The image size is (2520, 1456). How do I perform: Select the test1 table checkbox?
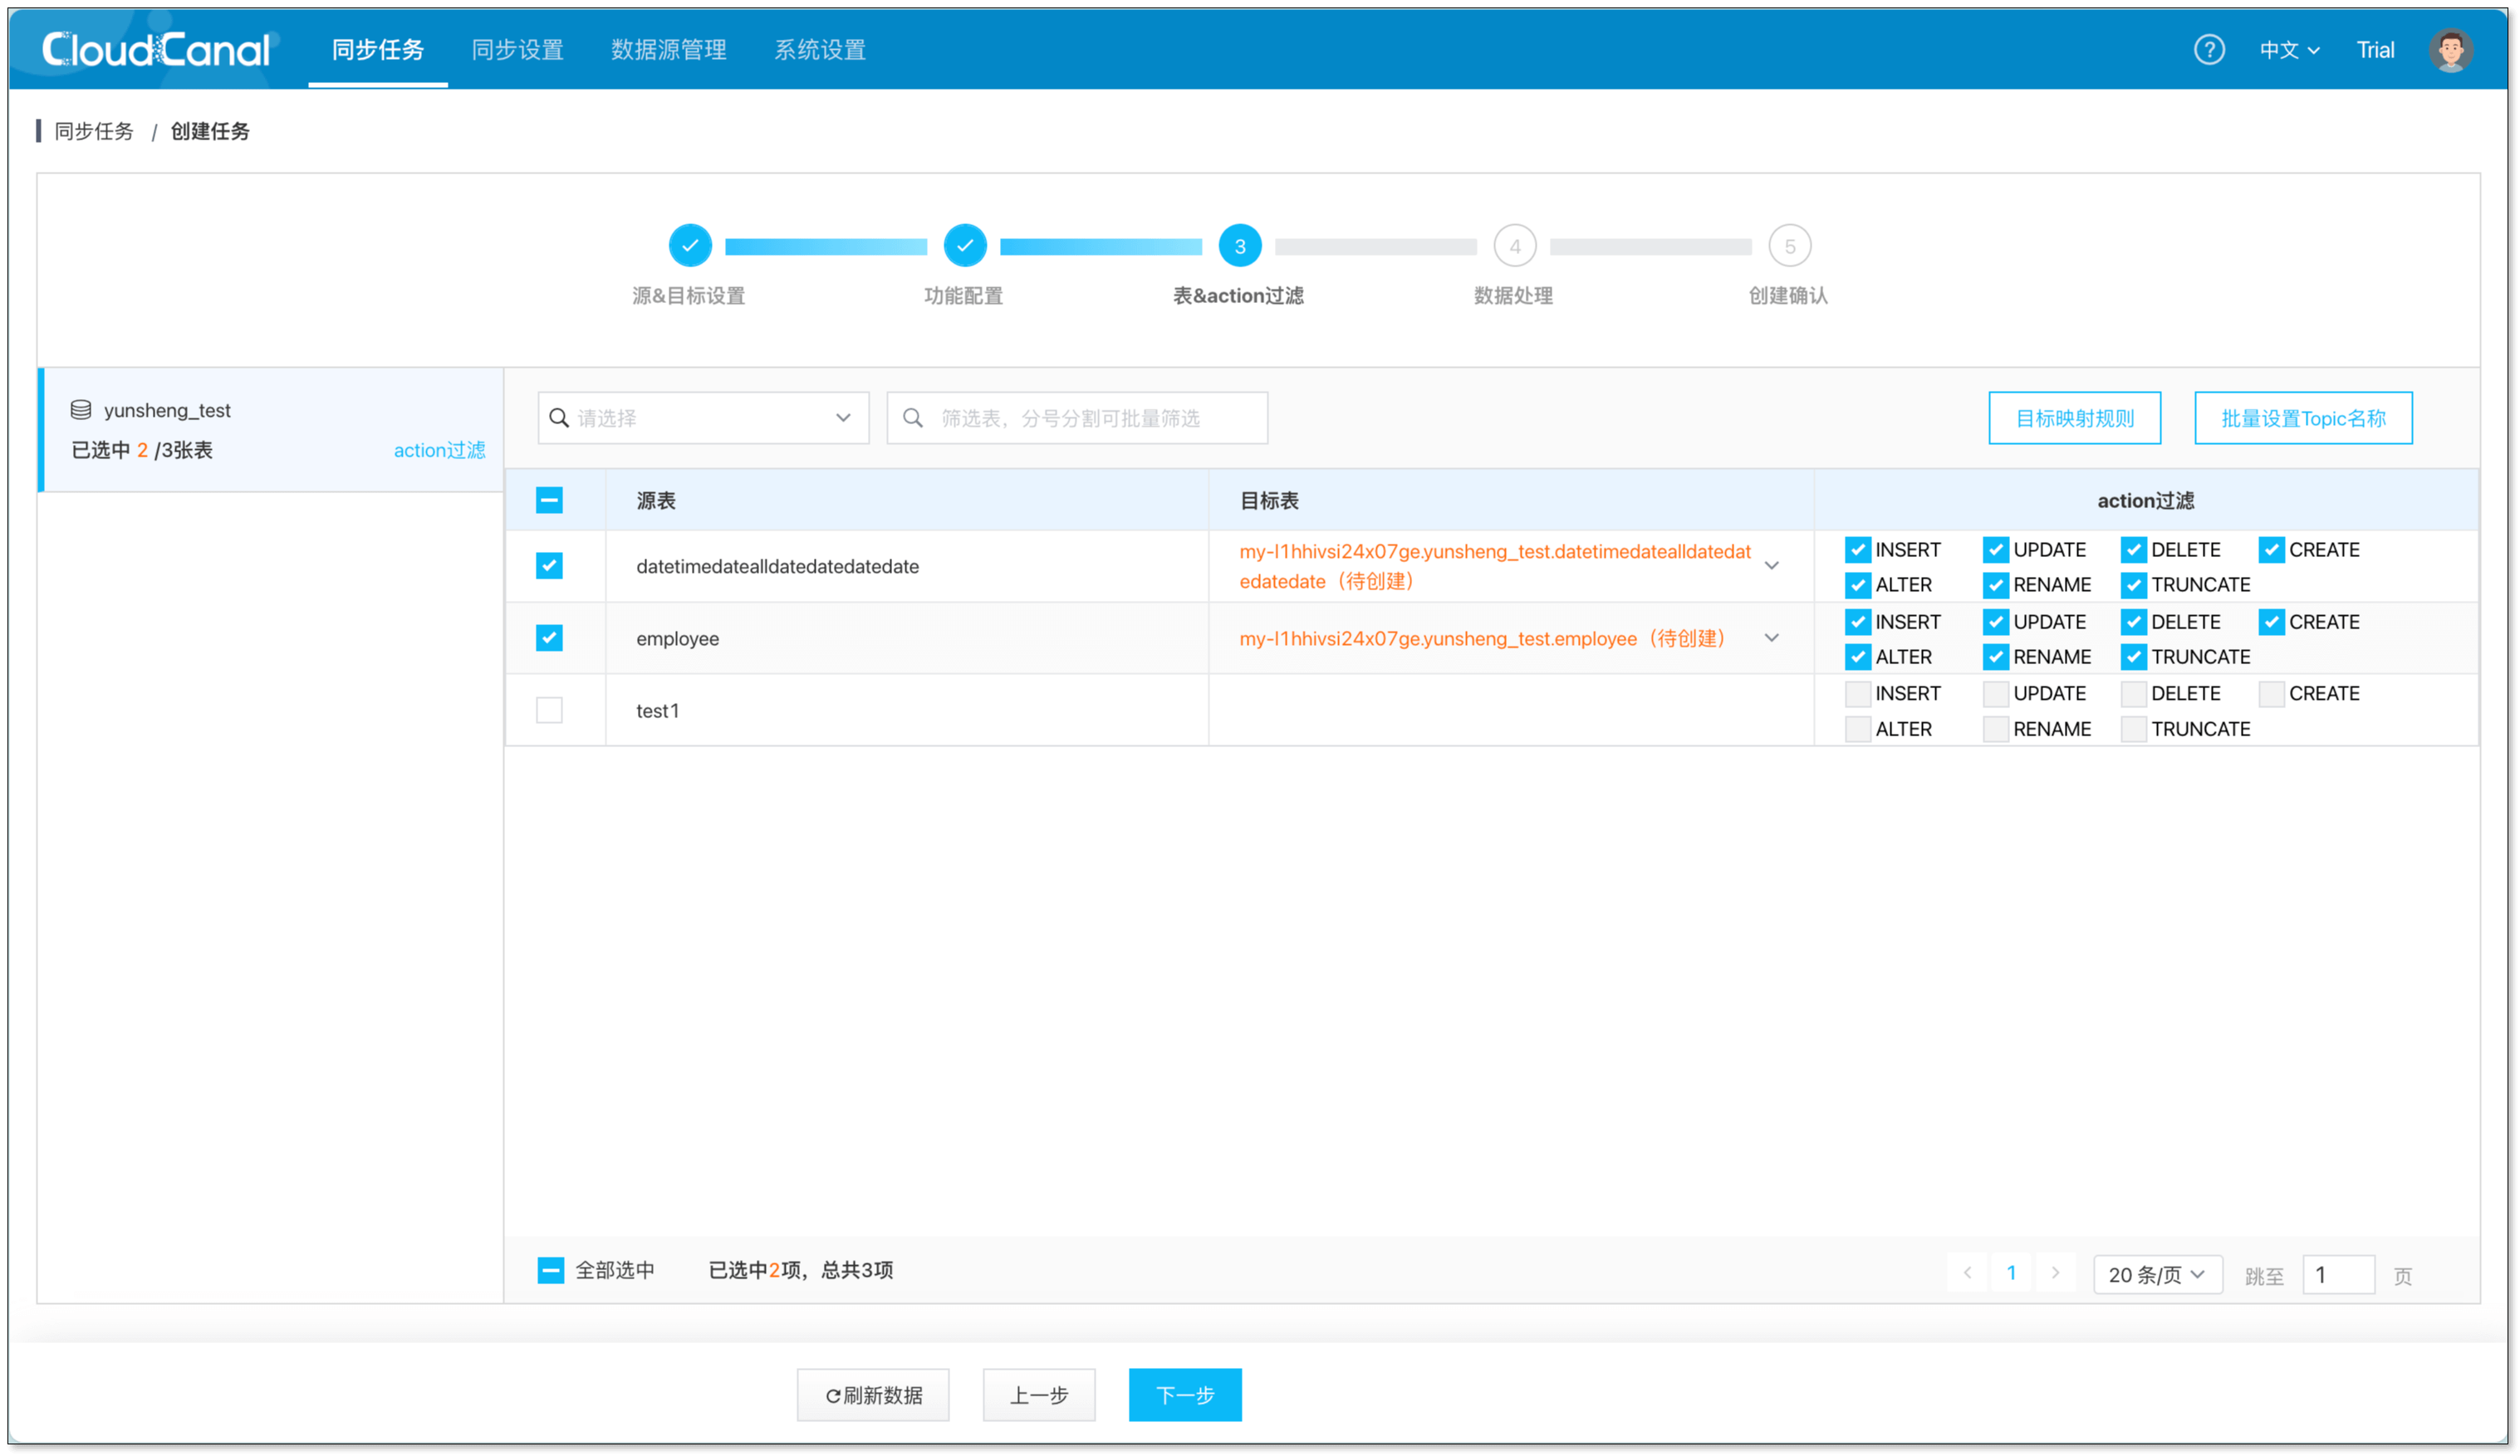(549, 711)
